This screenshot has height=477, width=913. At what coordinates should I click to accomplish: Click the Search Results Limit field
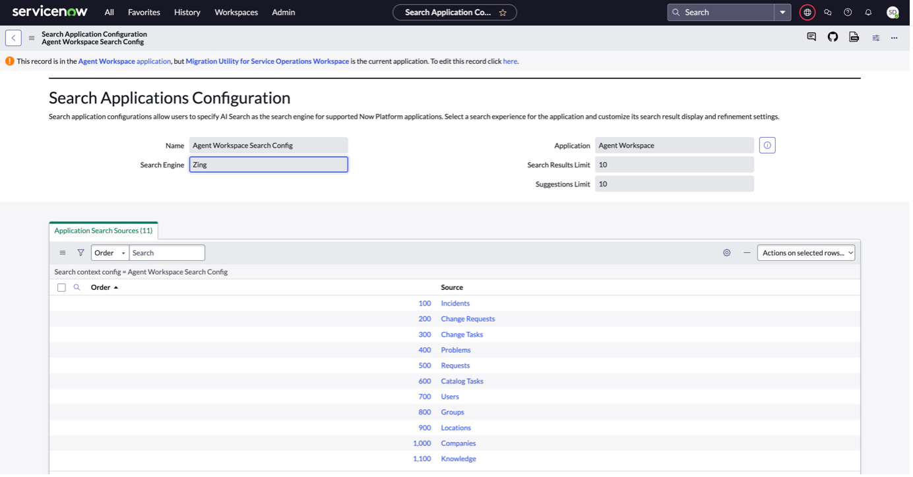click(x=677, y=165)
